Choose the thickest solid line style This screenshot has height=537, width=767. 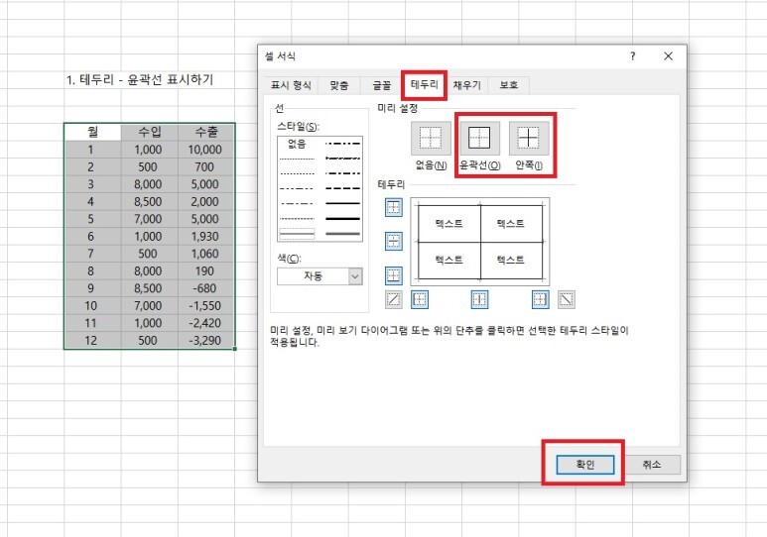(342, 218)
